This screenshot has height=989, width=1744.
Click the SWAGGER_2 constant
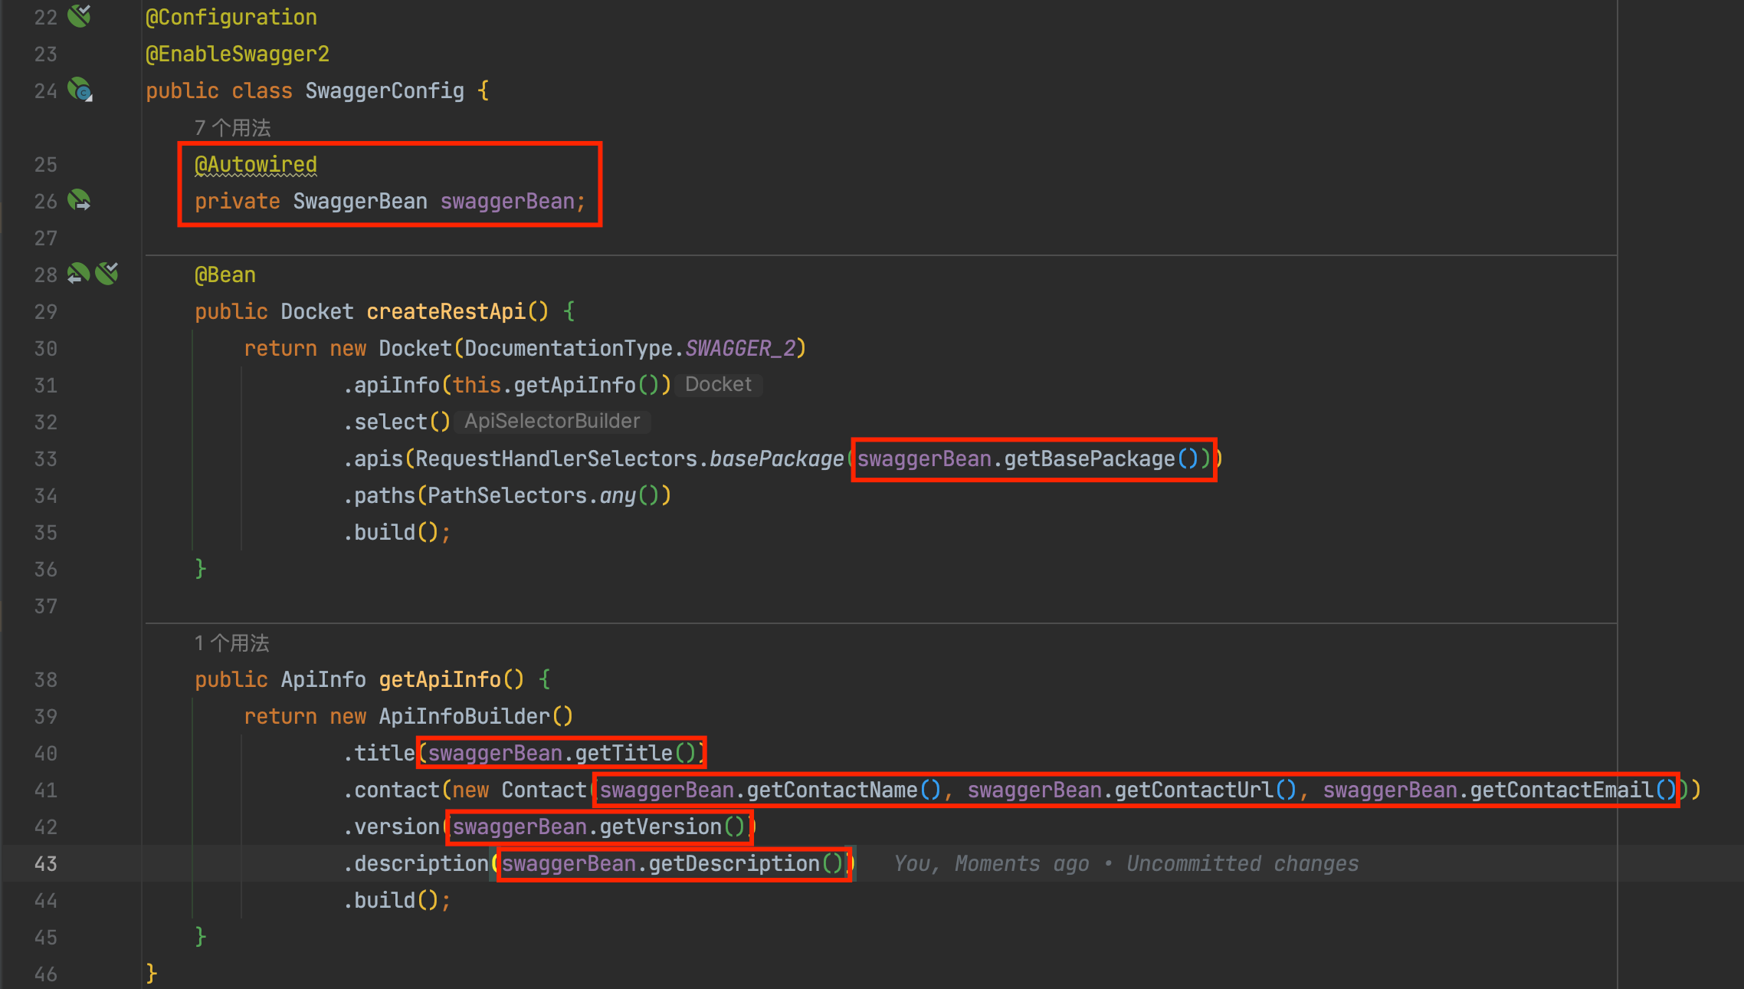pyautogui.click(x=739, y=349)
